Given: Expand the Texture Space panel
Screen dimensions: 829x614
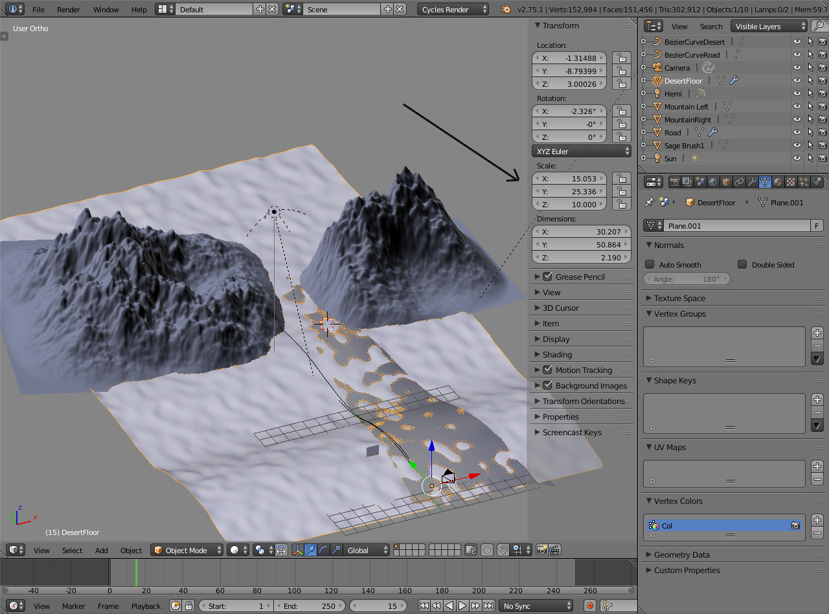Looking at the screenshot, I should [x=679, y=298].
